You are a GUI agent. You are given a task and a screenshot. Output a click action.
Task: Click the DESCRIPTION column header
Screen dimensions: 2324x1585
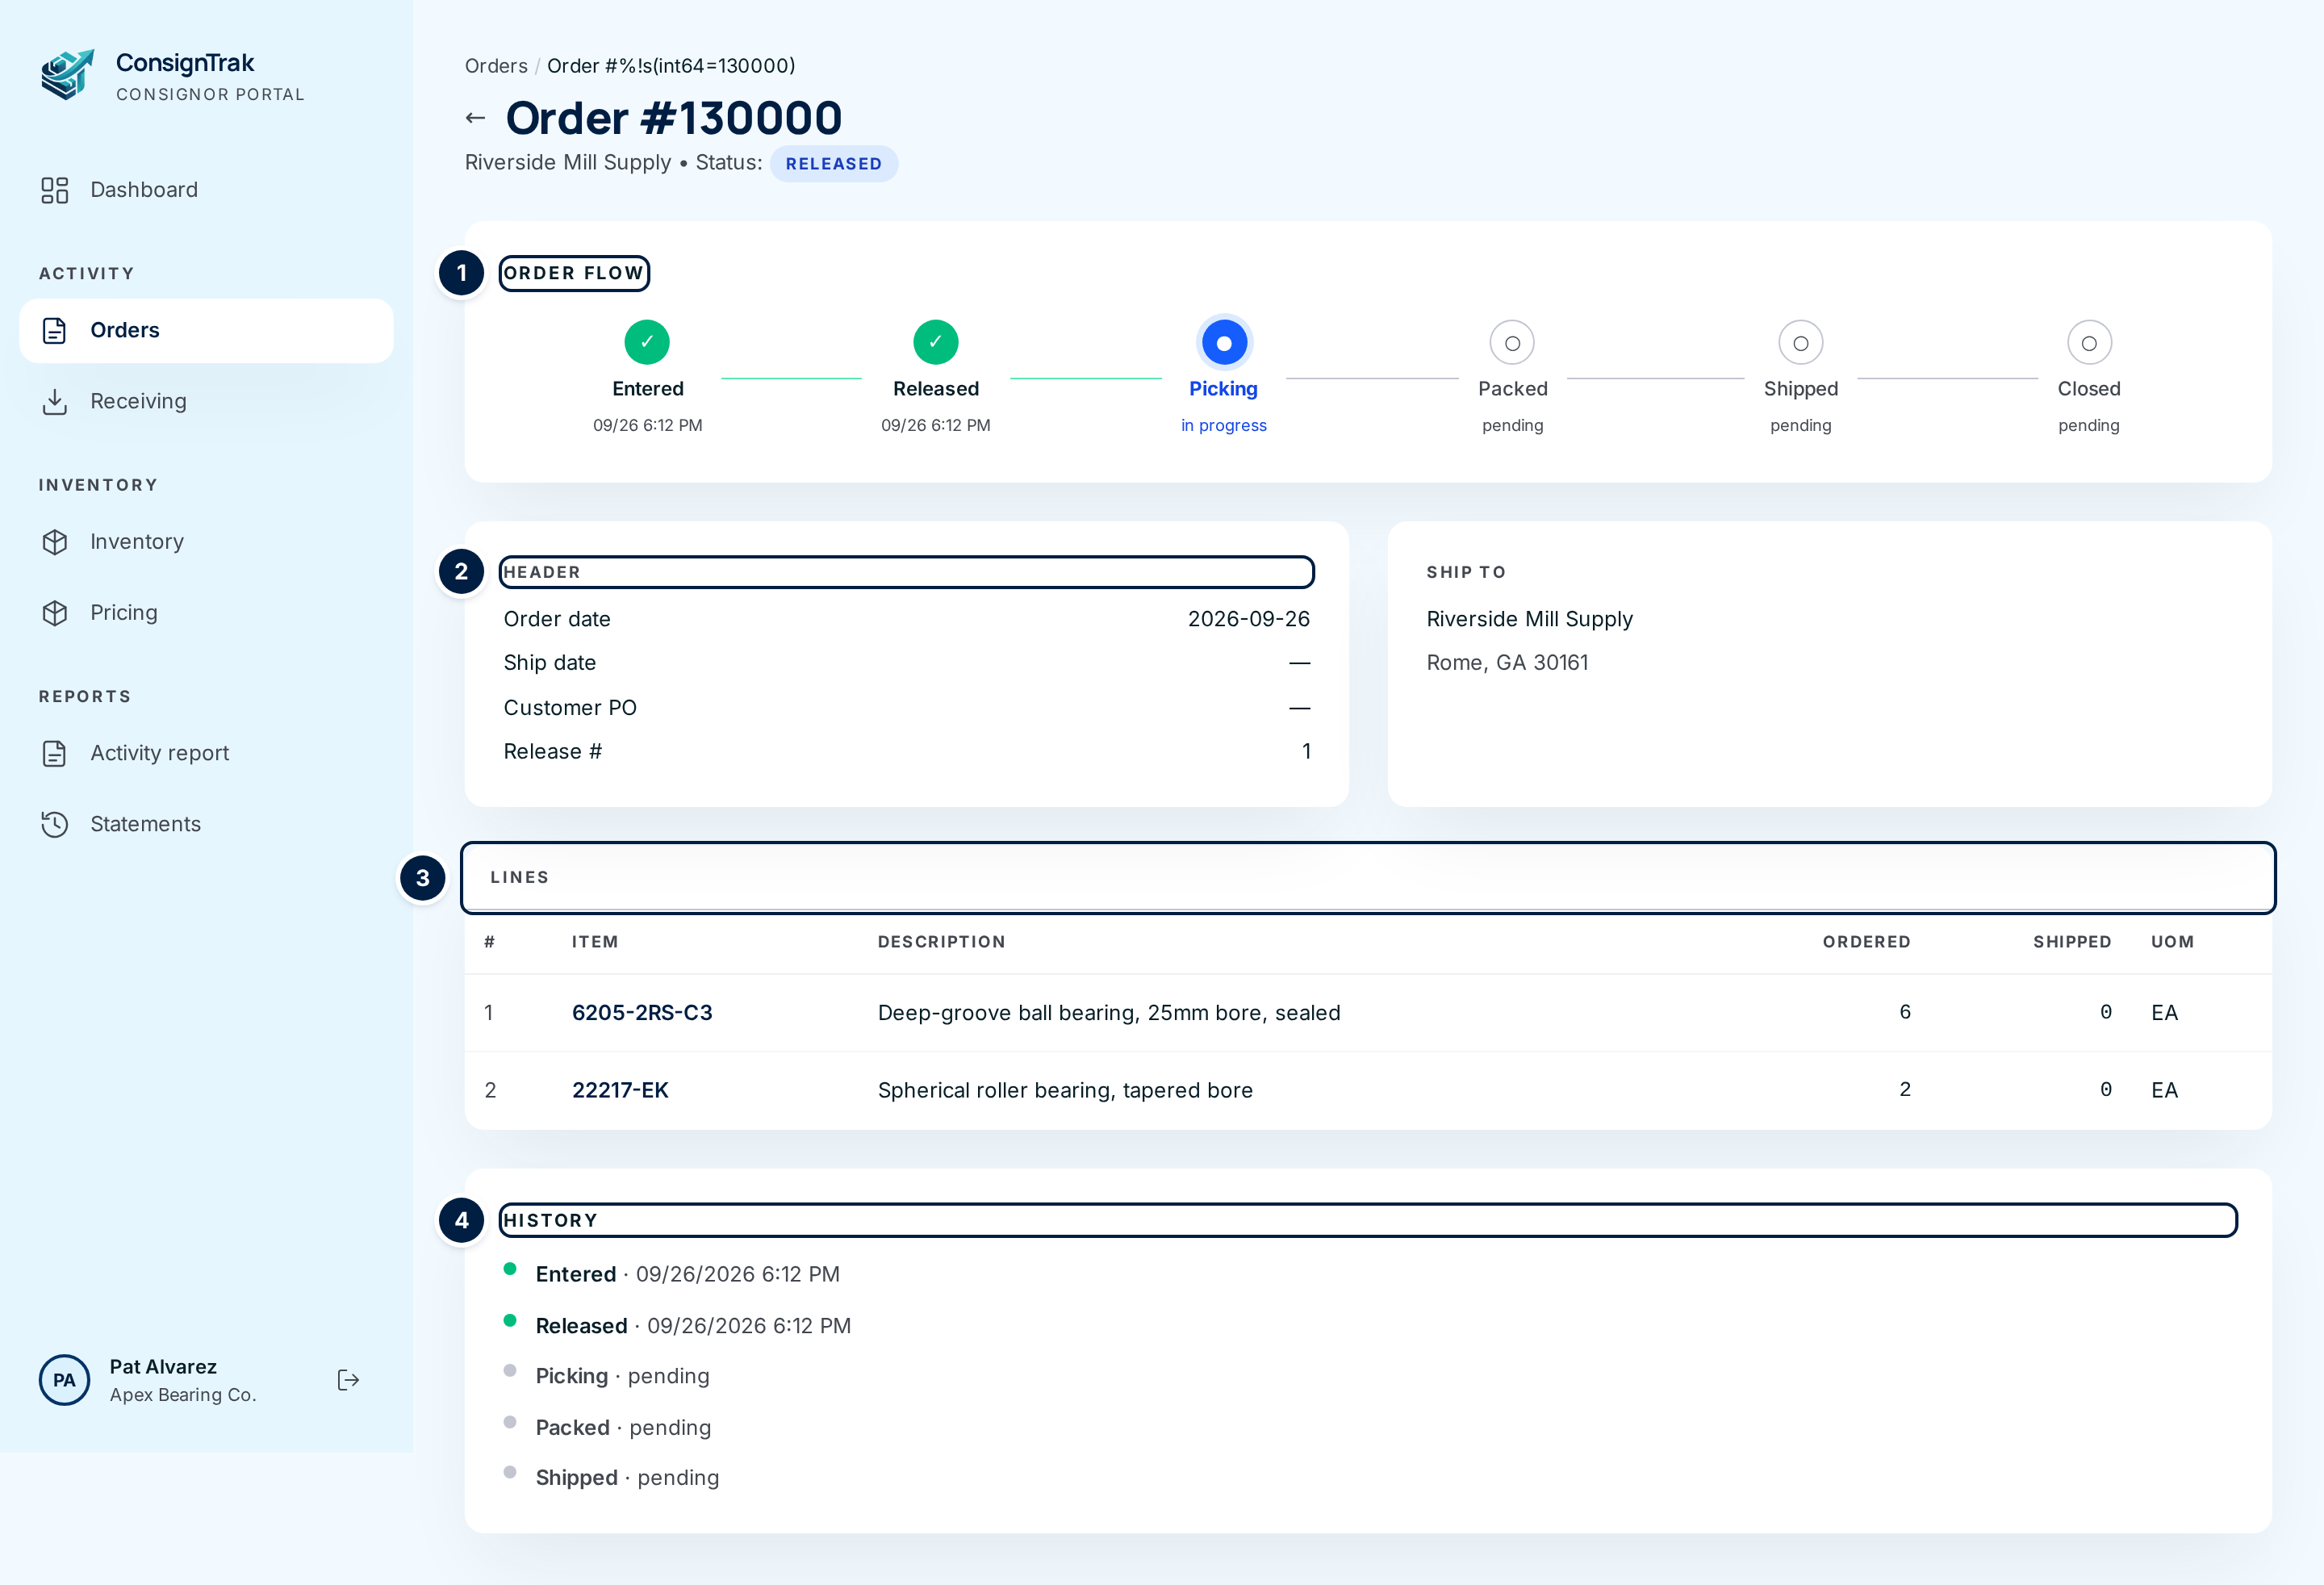tap(941, 942)
